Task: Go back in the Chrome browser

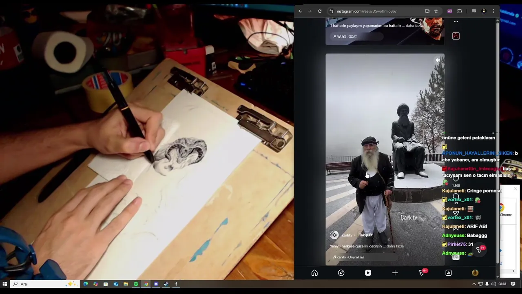Action: 300,11
